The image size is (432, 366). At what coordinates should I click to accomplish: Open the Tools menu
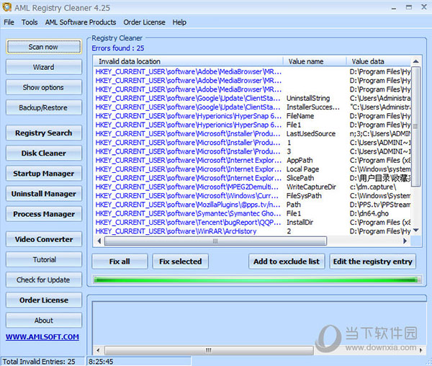[x=30, y=22]
